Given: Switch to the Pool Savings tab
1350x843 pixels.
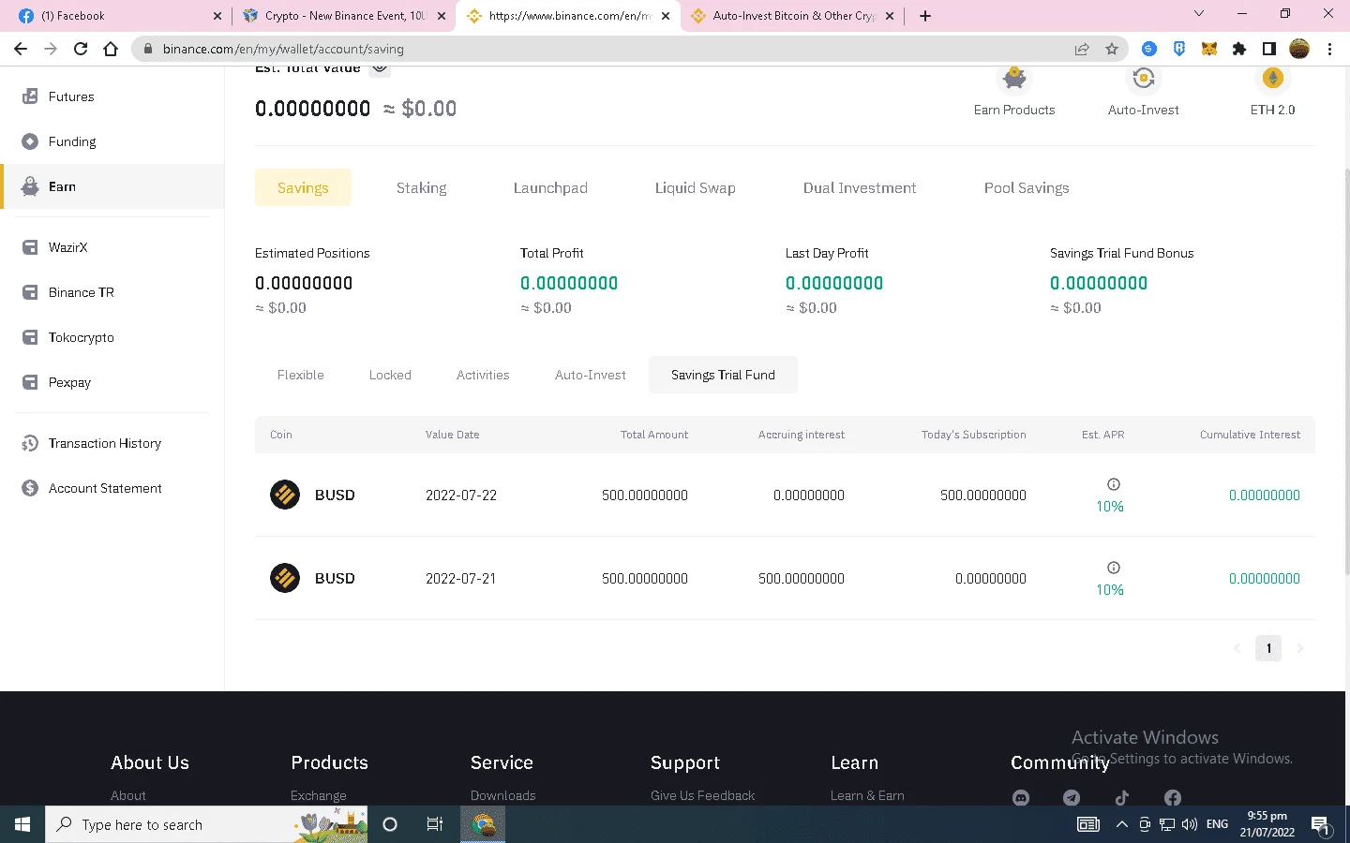Looking at the screenshot, I should tap(1027, 187).
